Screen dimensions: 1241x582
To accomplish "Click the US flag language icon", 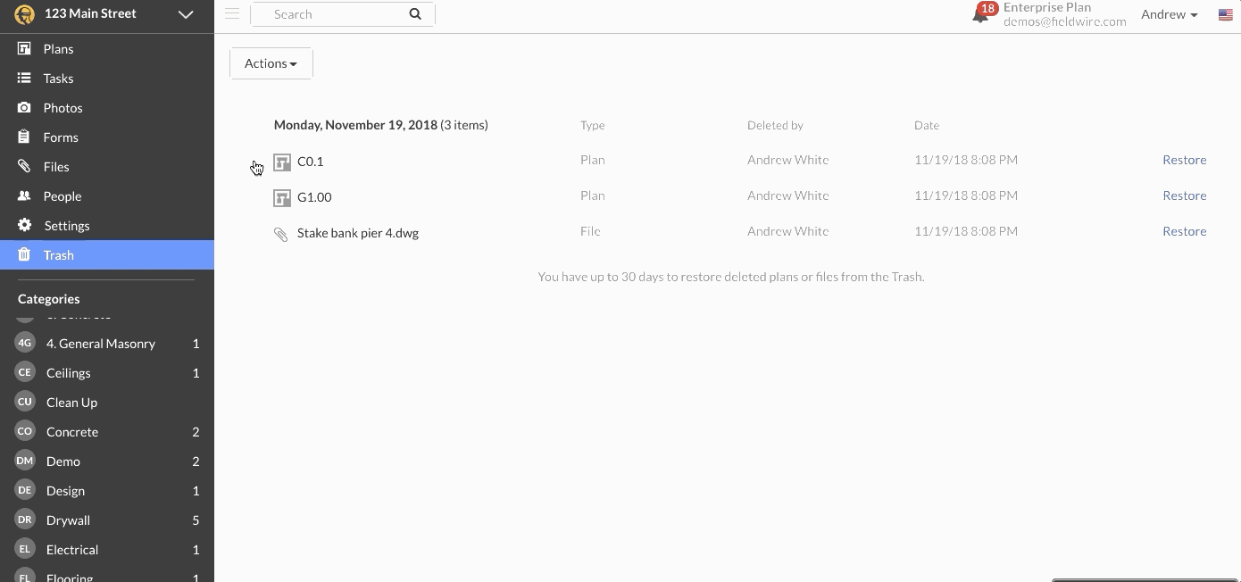I will coord(1226,14).
